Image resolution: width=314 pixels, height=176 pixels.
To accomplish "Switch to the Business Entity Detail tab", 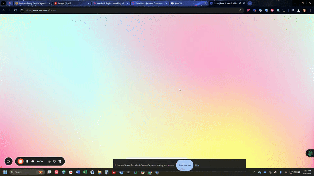I will 33,3.
